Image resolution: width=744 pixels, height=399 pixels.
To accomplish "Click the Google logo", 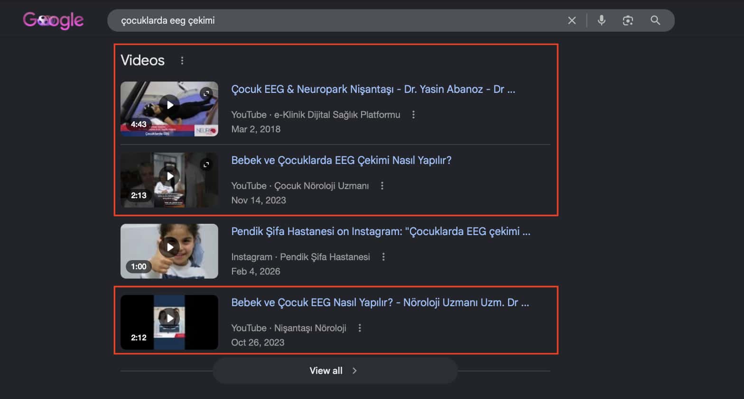I will point(53,20).
